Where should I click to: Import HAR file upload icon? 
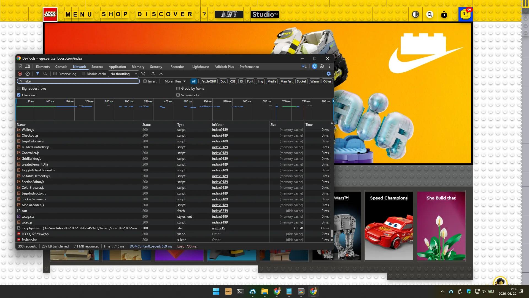point(153,74)
